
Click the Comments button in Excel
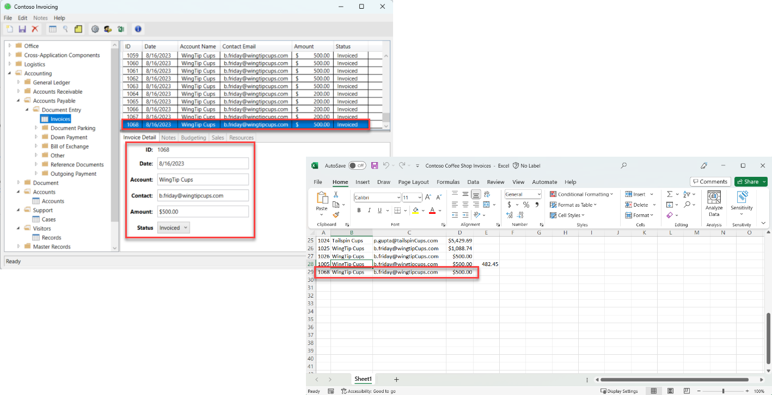tap(710, 182)
